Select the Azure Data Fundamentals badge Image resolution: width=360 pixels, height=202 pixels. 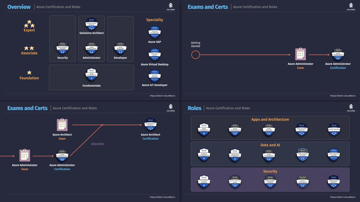tap(235, 155)
